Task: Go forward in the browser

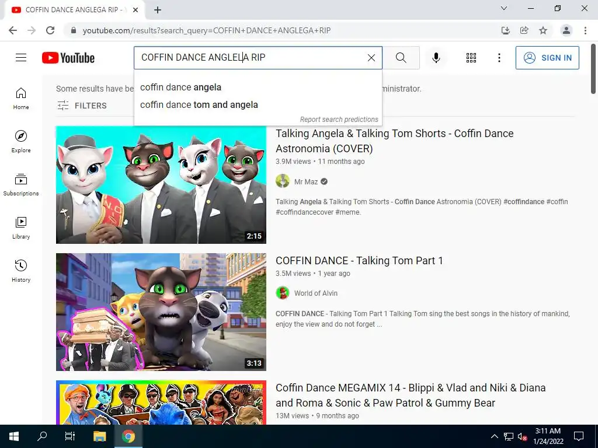Action: 32,30
